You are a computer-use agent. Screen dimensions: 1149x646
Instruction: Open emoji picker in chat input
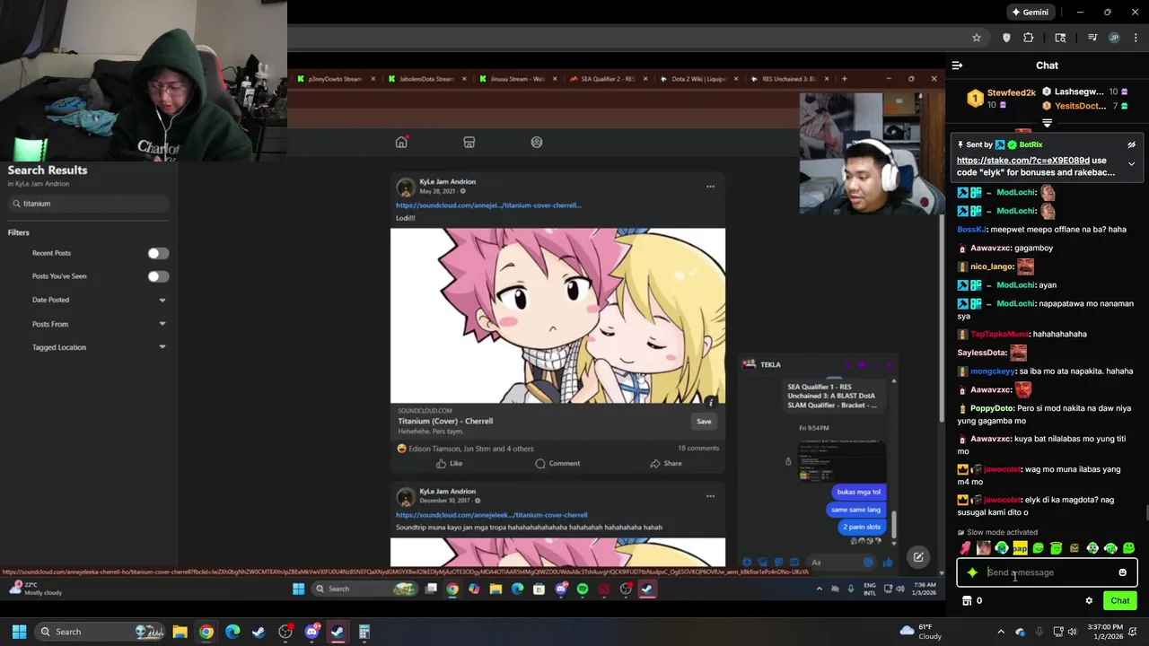click(1122, 572)
